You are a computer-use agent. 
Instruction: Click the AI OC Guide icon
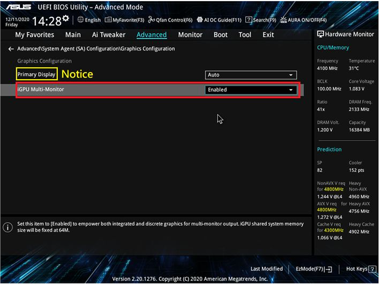200,20
